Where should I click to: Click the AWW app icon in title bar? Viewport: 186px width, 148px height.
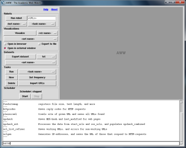tap(3, 3)
